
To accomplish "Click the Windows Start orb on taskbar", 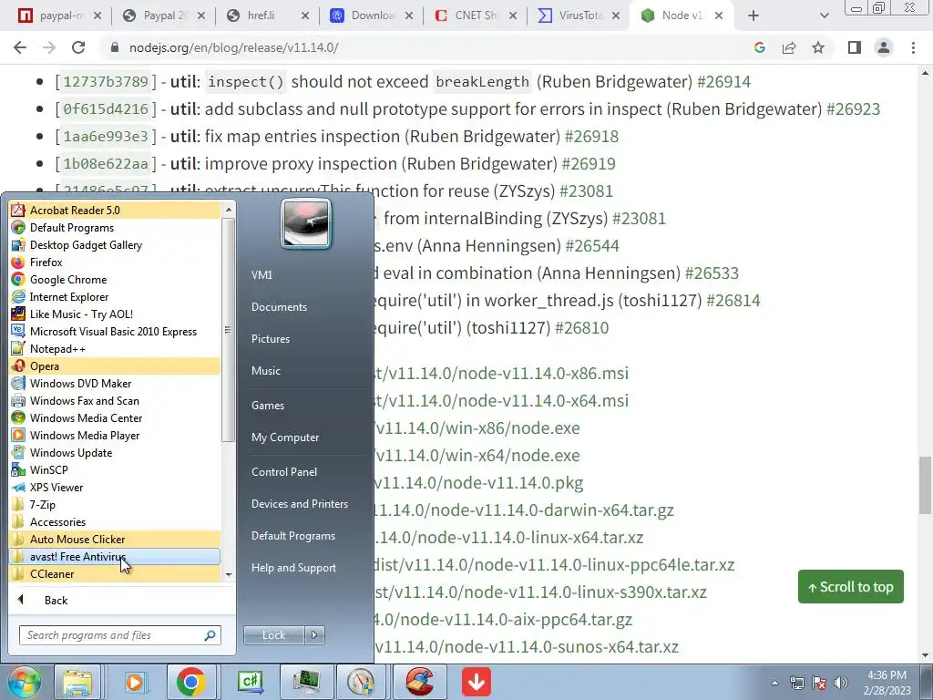I will coord(24,682).
